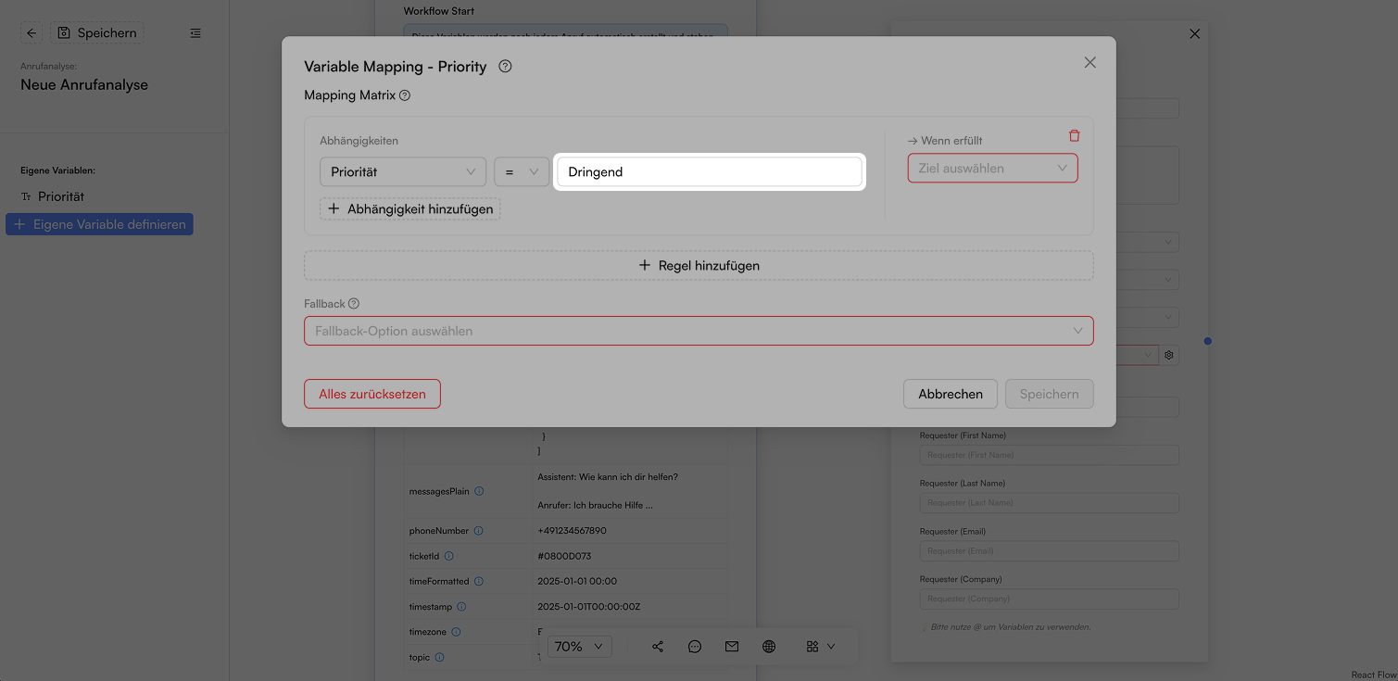Click the mail envelope icon in toolbar

(732, 647)
